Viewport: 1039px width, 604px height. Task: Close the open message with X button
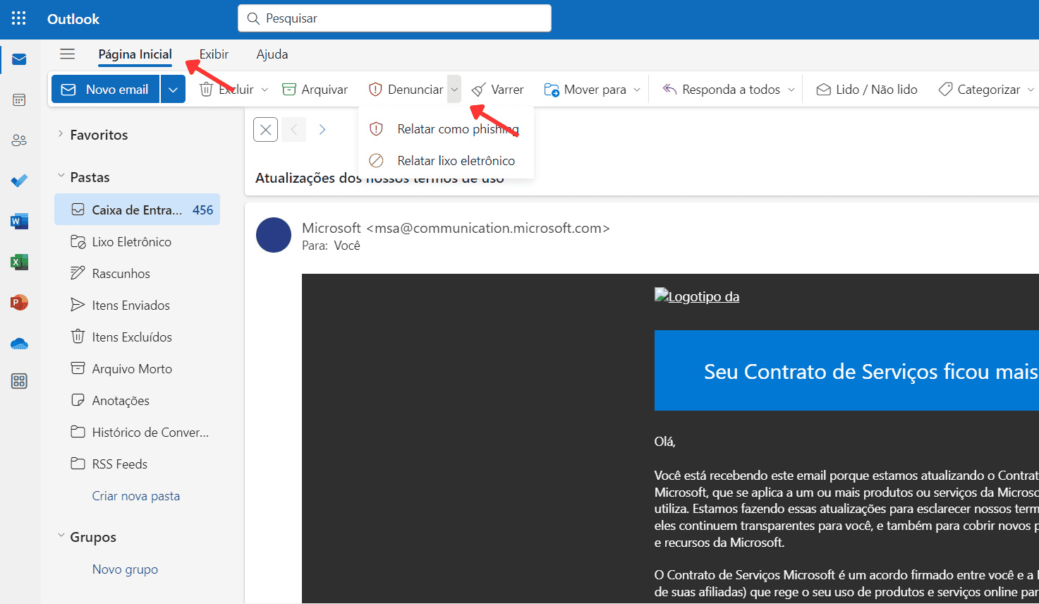[x=265, y=129]
